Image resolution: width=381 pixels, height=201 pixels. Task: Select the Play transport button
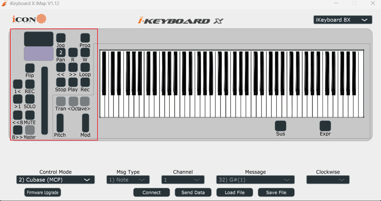pos(73,82)
